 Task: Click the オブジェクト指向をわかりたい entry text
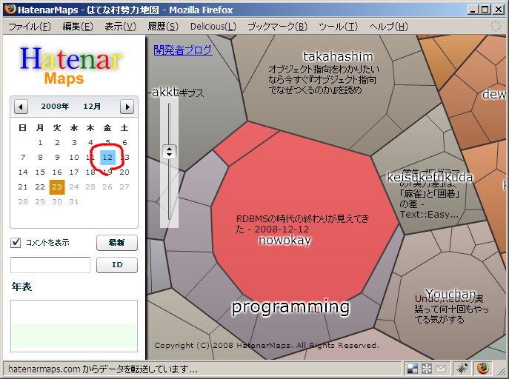point(323,80)
